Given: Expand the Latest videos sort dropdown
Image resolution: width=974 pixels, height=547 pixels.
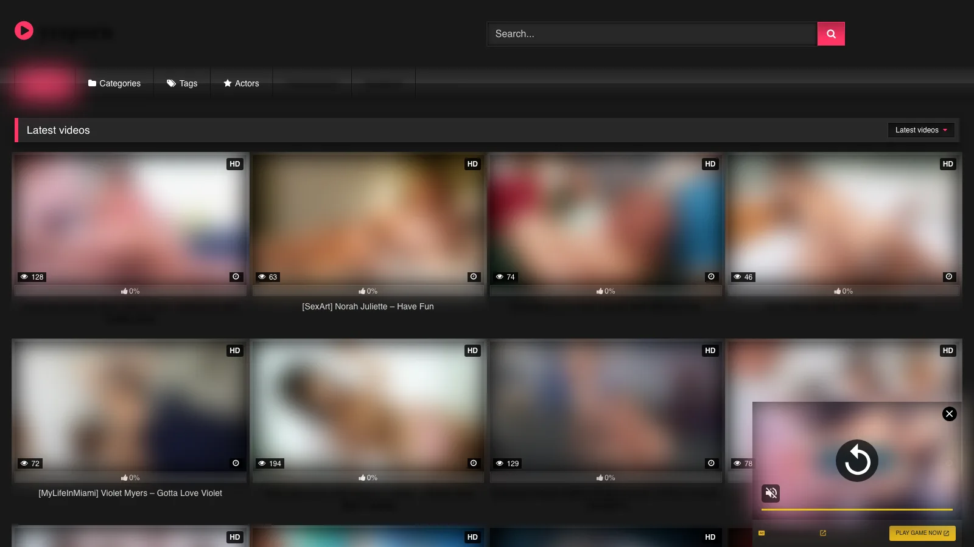Looking at the screenshot, I should click(x=921, y=130).
